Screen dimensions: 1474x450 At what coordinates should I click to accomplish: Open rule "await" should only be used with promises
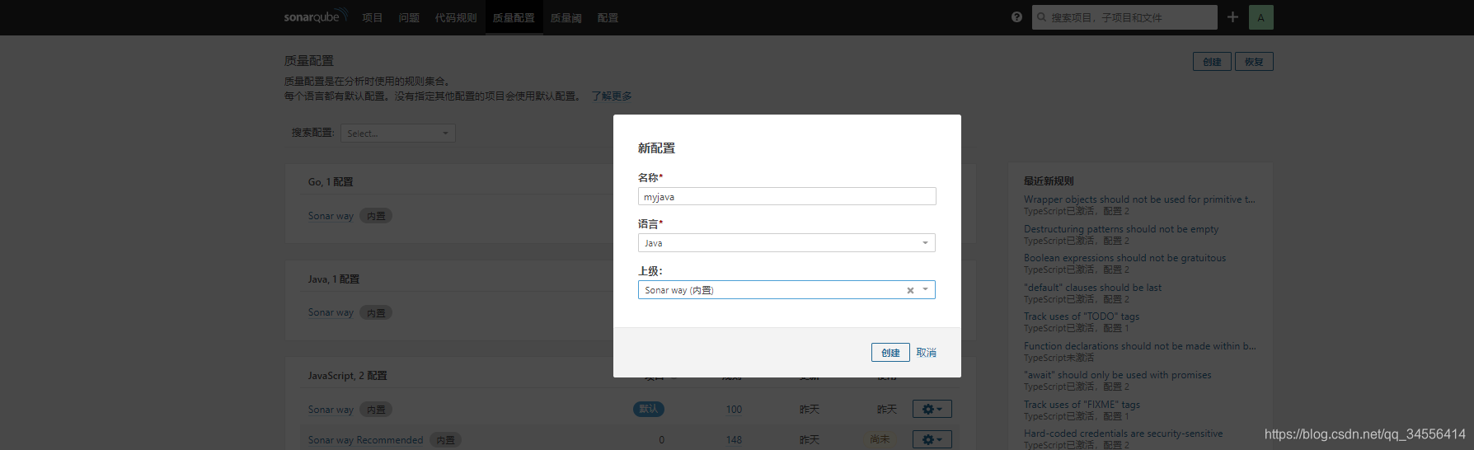tap(1118, 375)
